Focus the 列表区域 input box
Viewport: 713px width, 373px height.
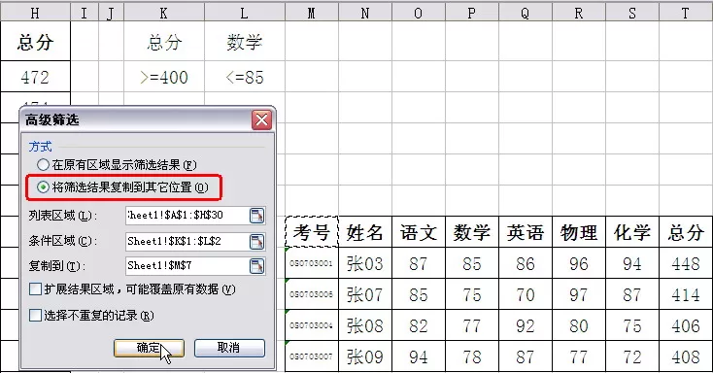pos(187,216)
